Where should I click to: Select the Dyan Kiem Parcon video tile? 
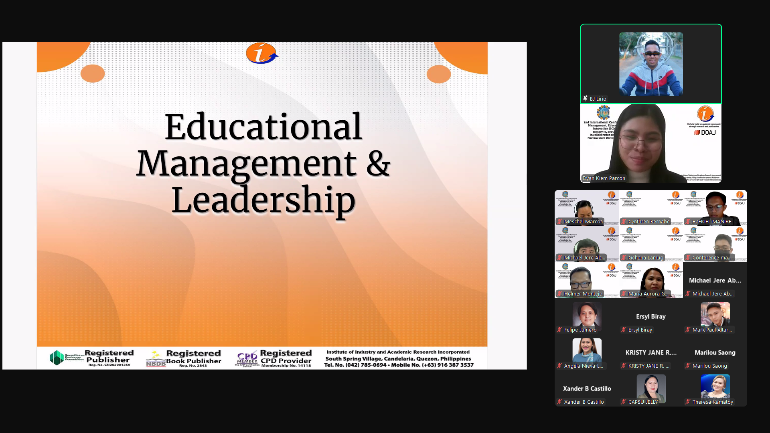[x=650, y=143]
